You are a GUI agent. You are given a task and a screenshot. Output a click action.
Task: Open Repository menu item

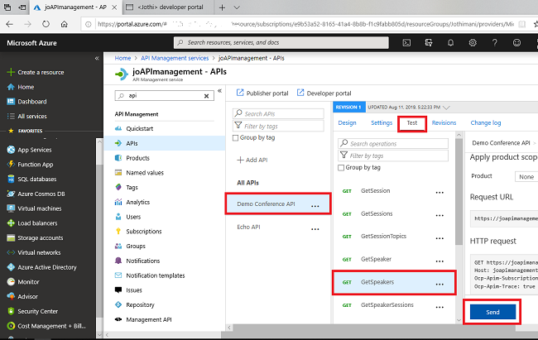[140, 305]
